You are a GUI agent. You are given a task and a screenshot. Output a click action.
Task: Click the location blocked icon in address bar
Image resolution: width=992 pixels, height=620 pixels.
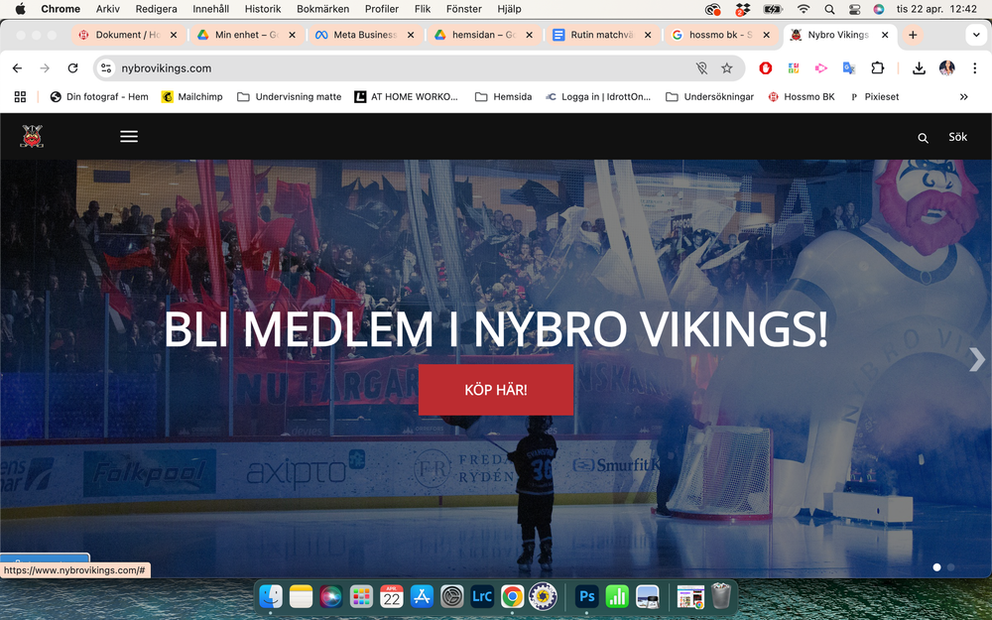pos(701,68)
